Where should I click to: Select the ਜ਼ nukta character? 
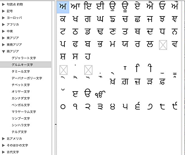pyautogui.click(x=137, y=82)
